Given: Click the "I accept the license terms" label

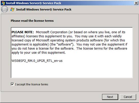Looking at the screenshot, I should pyautogui.click(x=32, y=84).
